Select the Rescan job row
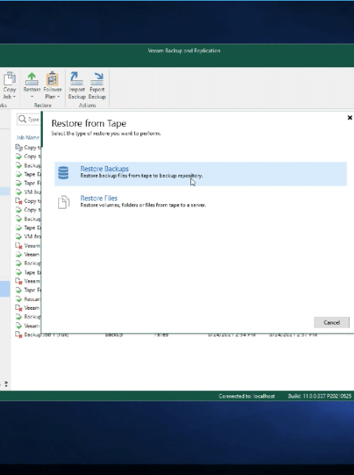This screenshot has width=354, height=475. (x=28, y=299)
